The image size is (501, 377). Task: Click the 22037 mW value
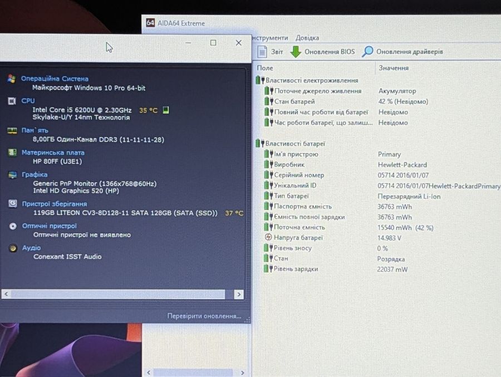click(392, 269)
